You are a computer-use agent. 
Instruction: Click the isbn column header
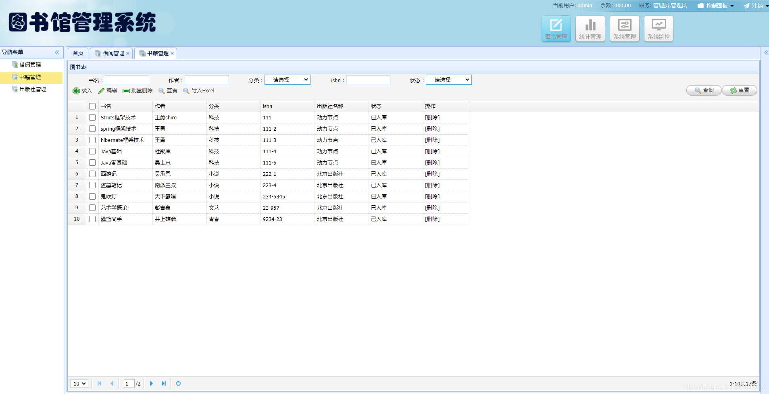pyautogui.click(x=288, y=106)
